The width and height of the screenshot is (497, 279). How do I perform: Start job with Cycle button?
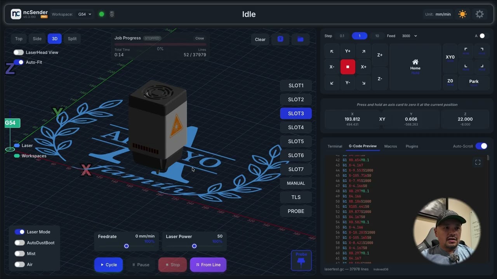coord(108,265)
